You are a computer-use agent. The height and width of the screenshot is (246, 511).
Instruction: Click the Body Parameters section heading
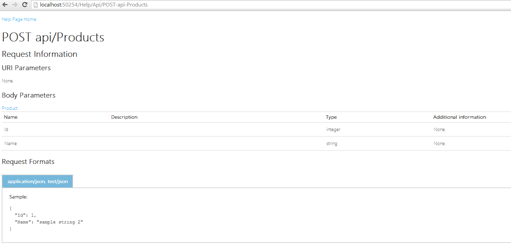pos(28,95)
